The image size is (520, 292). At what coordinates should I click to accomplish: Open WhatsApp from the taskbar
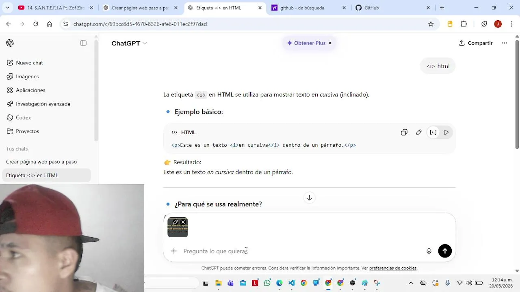(267, 283)
